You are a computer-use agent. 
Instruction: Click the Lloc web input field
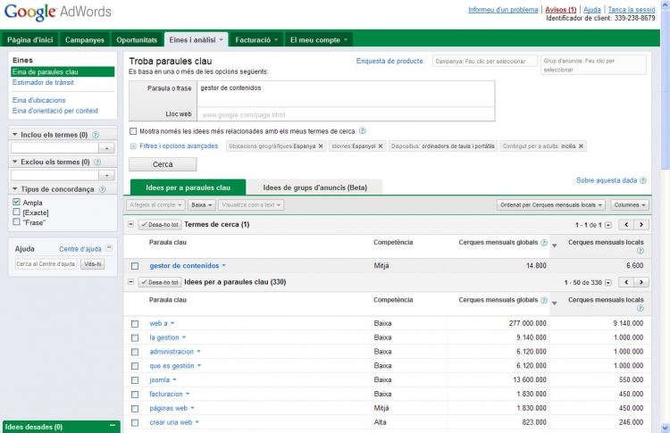pos(346,114)
